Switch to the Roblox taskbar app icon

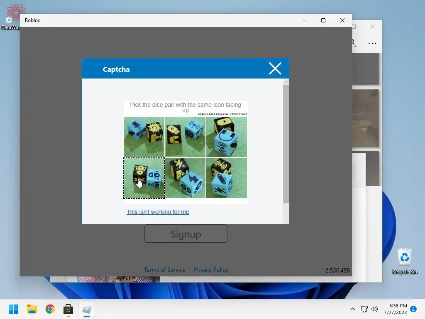click(87, 309)
